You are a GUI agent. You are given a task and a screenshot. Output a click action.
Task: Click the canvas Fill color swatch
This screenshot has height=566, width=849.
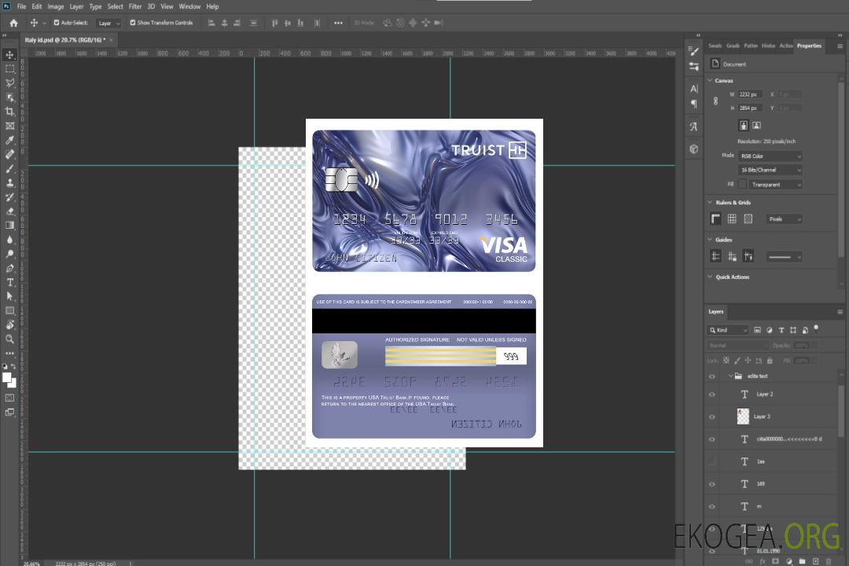(x=743, y=185)
